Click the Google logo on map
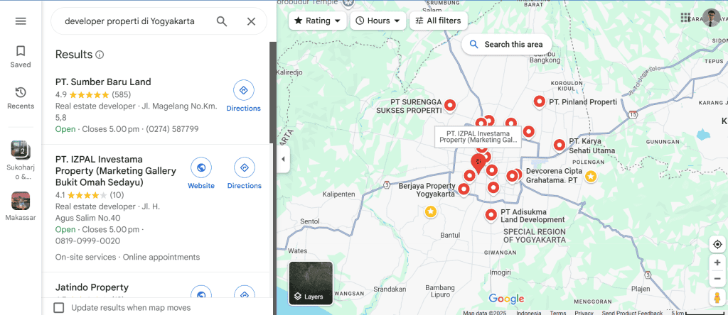This screenshot has height=315, width=728. (506, 299)
